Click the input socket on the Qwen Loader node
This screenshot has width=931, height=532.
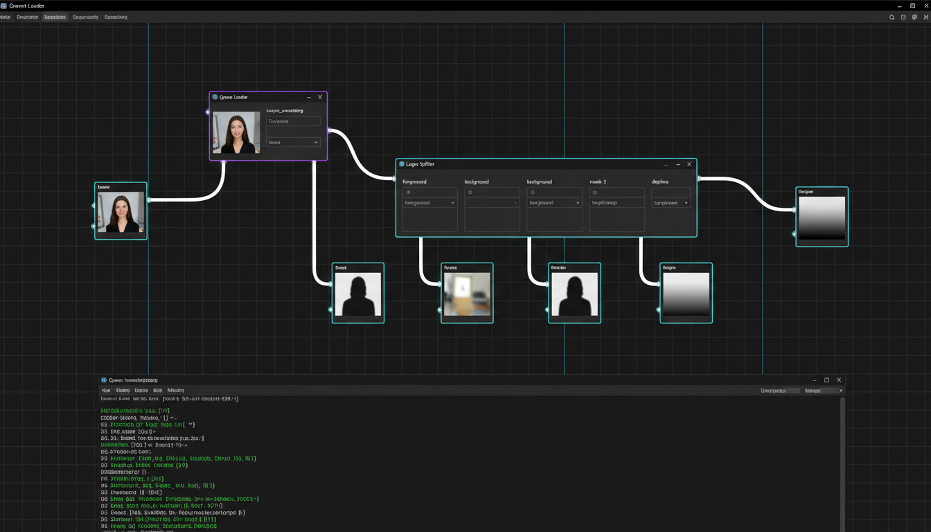click(x=208, y=111)
